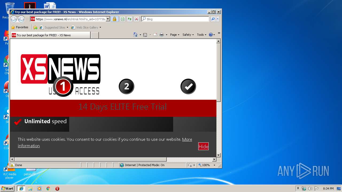
Task: Switch to Internet Explorer taskbar button
Action: coord(21,188)
